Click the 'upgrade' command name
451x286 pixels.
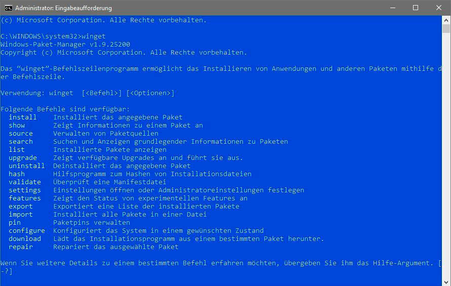(x=23, y=157)
